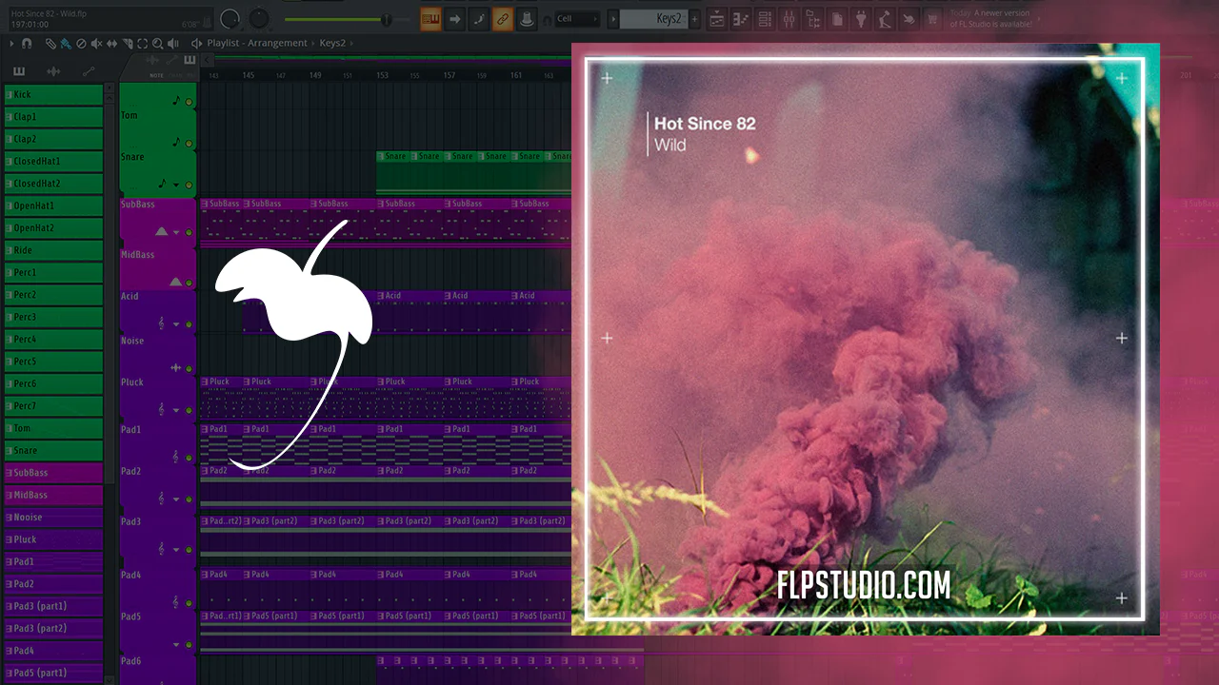Viewport: 1219px width, 685px height.
Task: Select the playlist draw pencil tool
Action: (50, 44)
